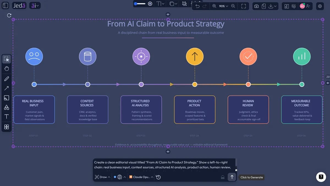Expand the Draw mode dropdown
This screenshot has height=186, width=330.
tap(103, 177)
